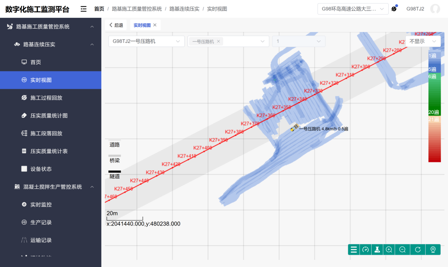Image resolution: width=448 pixels, height=267 pixels.
Task: Toggle the sidebar collapse icon
Action: pyautogui.click(x=83, y=9)
